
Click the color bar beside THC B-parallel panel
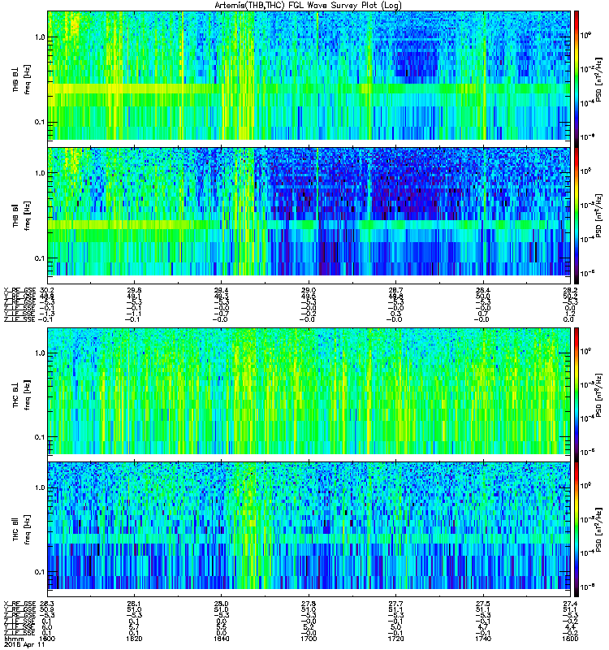point(577,530)
